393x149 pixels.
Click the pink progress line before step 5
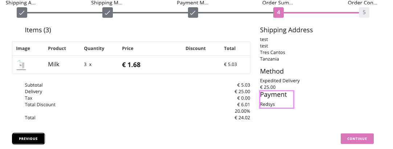[x=321, y=13]
